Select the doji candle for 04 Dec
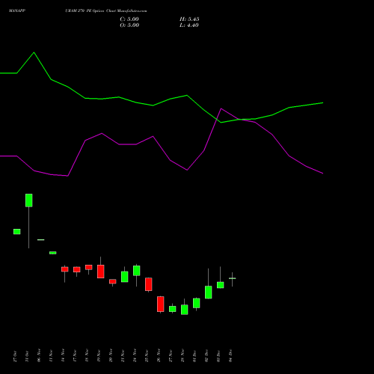The width and height of the screenshot is (374, 374). pyautogui.click(x=233, y=278)
